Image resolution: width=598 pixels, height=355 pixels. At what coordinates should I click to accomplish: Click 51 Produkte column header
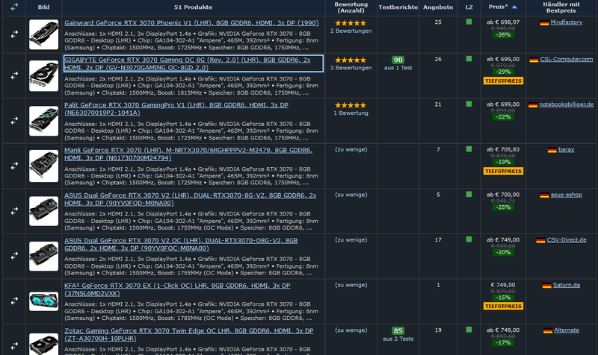tap(194, 7)
